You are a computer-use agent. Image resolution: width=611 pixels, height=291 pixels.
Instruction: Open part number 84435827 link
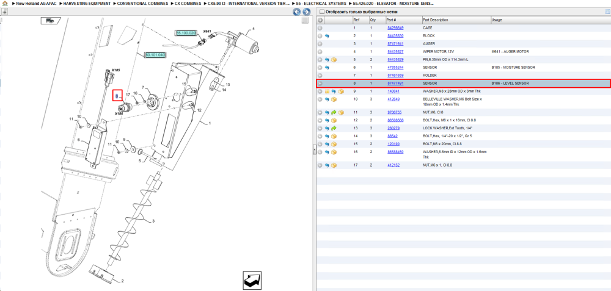click(395, 52)
